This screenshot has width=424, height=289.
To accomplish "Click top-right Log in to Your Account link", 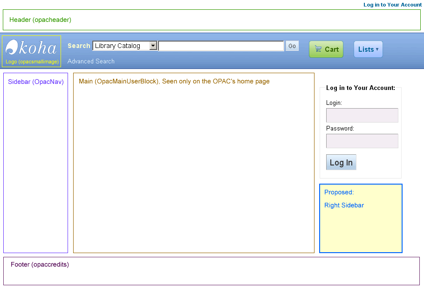I will pyautogui.click(x=392, y=5).
